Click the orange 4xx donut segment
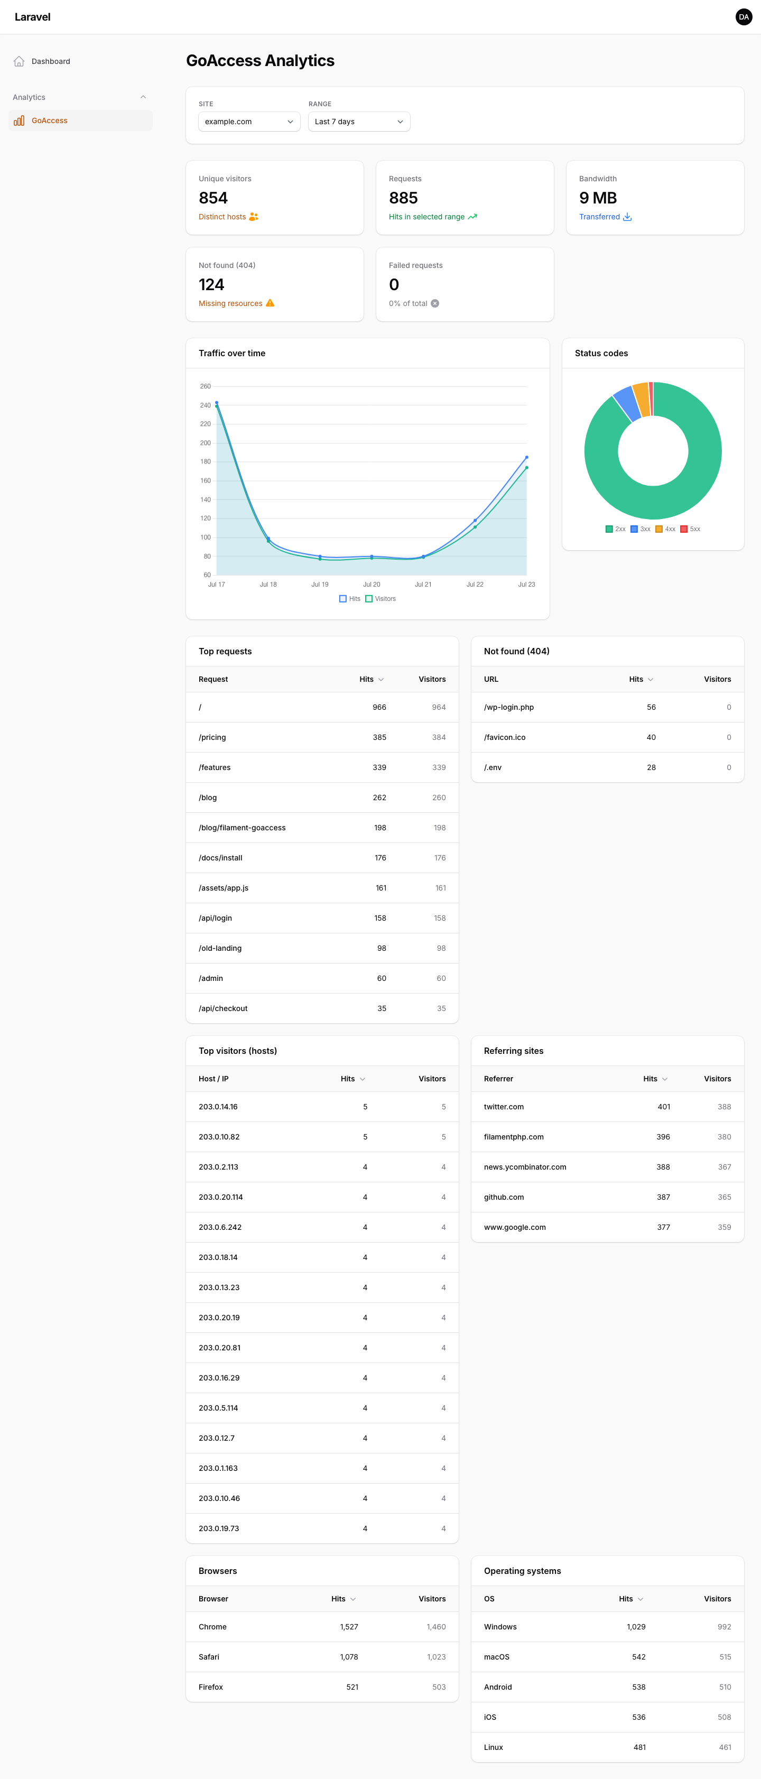The image size is (761, 1779). click(642, 399)
